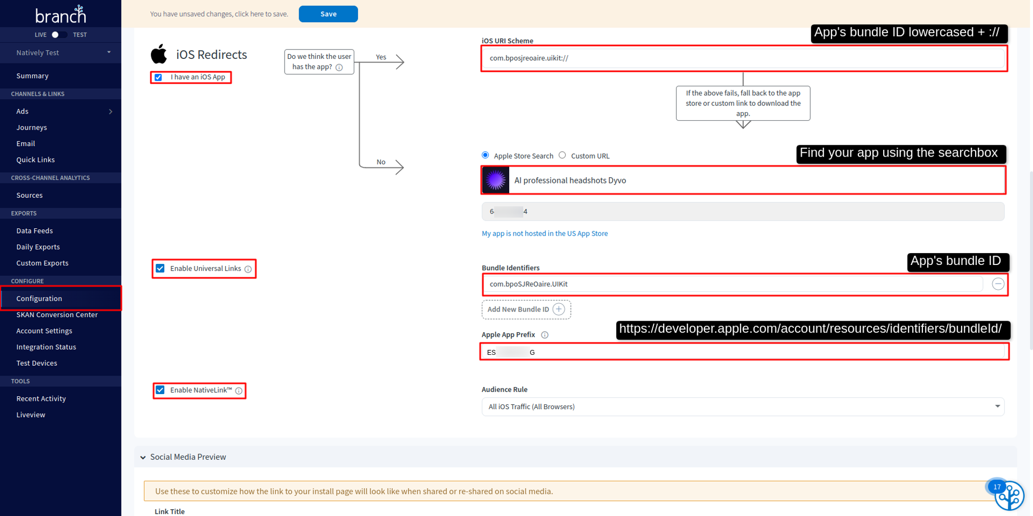Click info icon next to Enable Universal Links
1033x516 pixels.
coord(248,269)
